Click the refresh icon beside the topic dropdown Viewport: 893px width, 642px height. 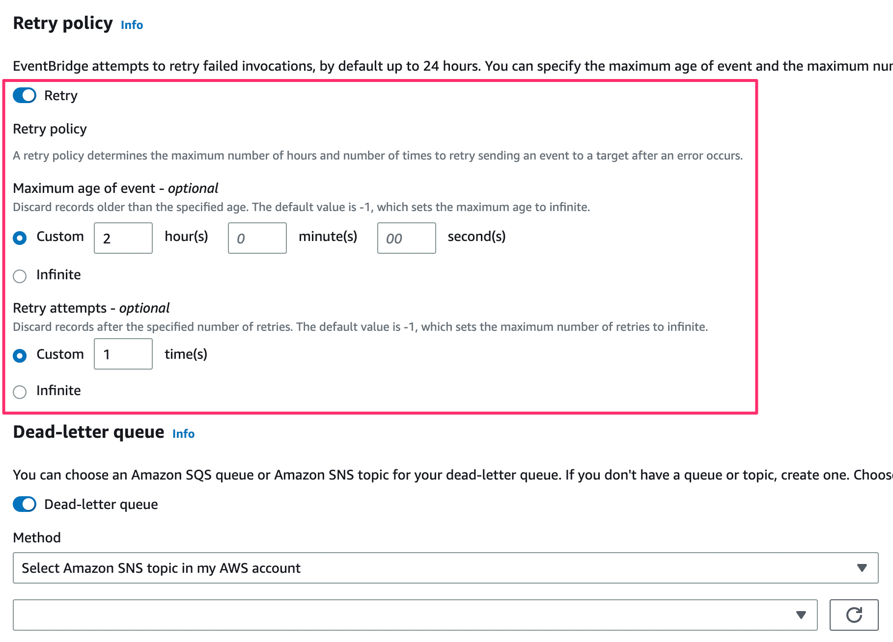click(855, 615)
